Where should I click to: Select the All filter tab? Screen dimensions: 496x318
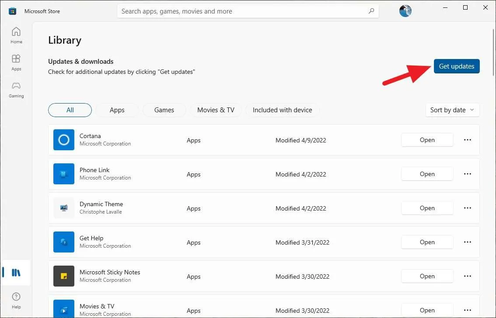pyautogui.click(x=70, y=110)
